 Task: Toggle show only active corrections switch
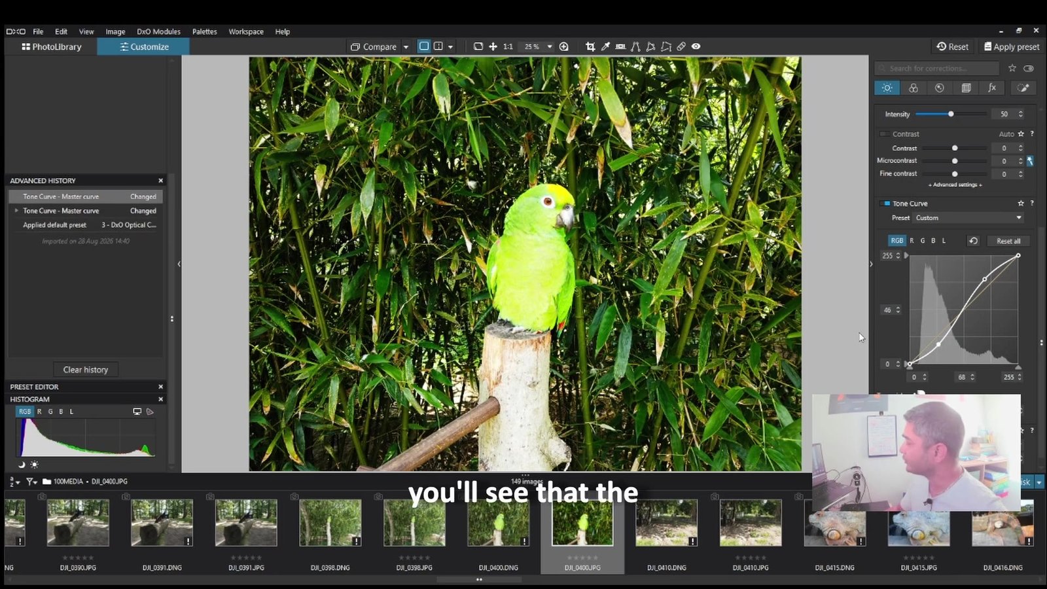point(1029,68)
